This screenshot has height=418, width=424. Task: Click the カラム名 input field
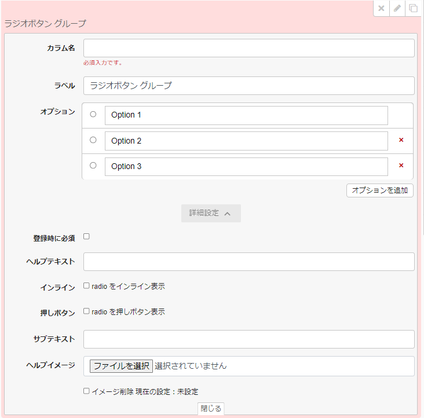[x=249, y=48]
